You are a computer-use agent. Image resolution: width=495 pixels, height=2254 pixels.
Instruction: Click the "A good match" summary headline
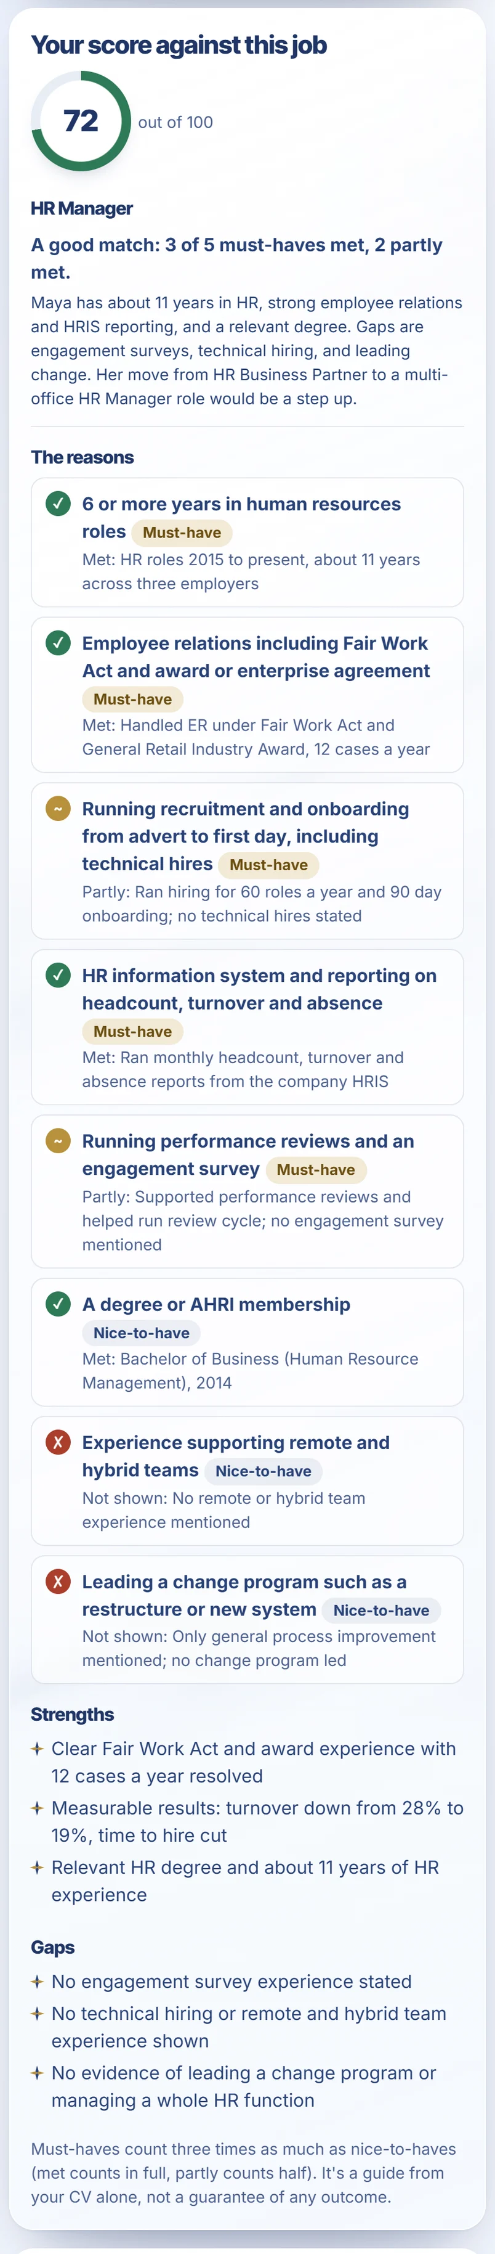pyautogui.click(x=237, y=258)
